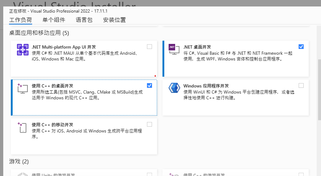Image resolution: width=321 pixels, height=176 pixels.
Task: Select the .NET Multi-platform App UI 开发 title
Action: click(x=64, y=47)
